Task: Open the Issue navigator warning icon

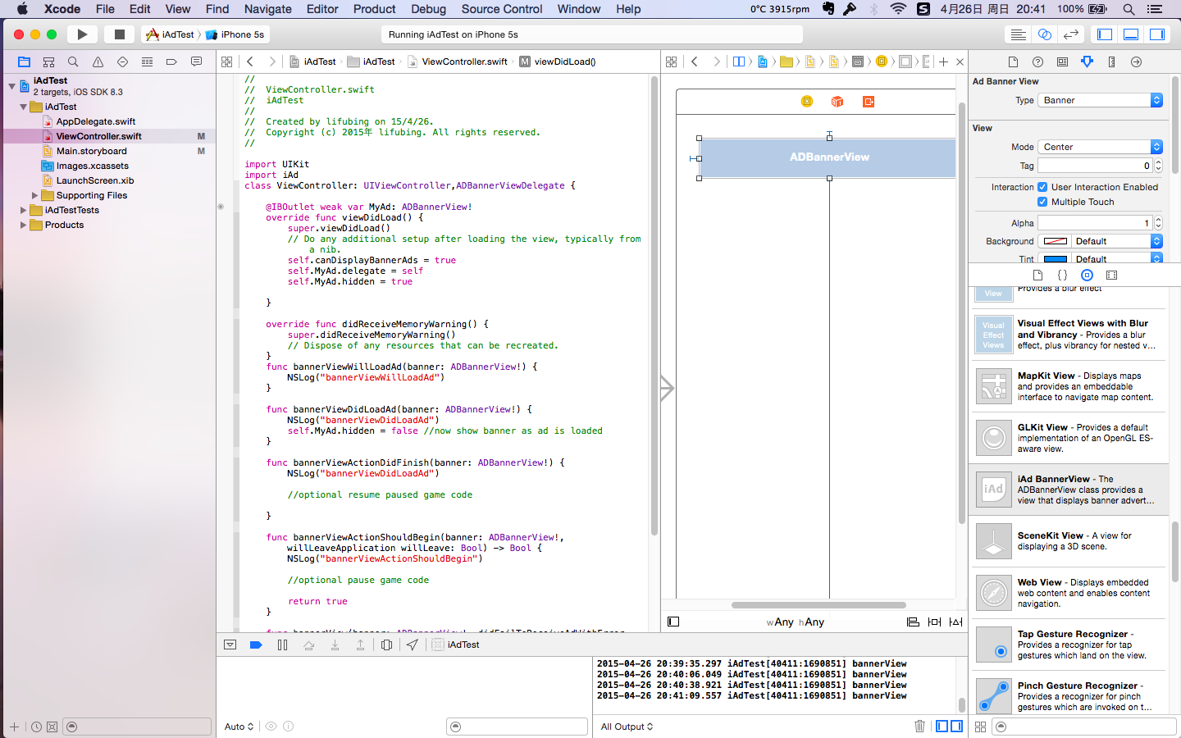Action: coord(98,61)
